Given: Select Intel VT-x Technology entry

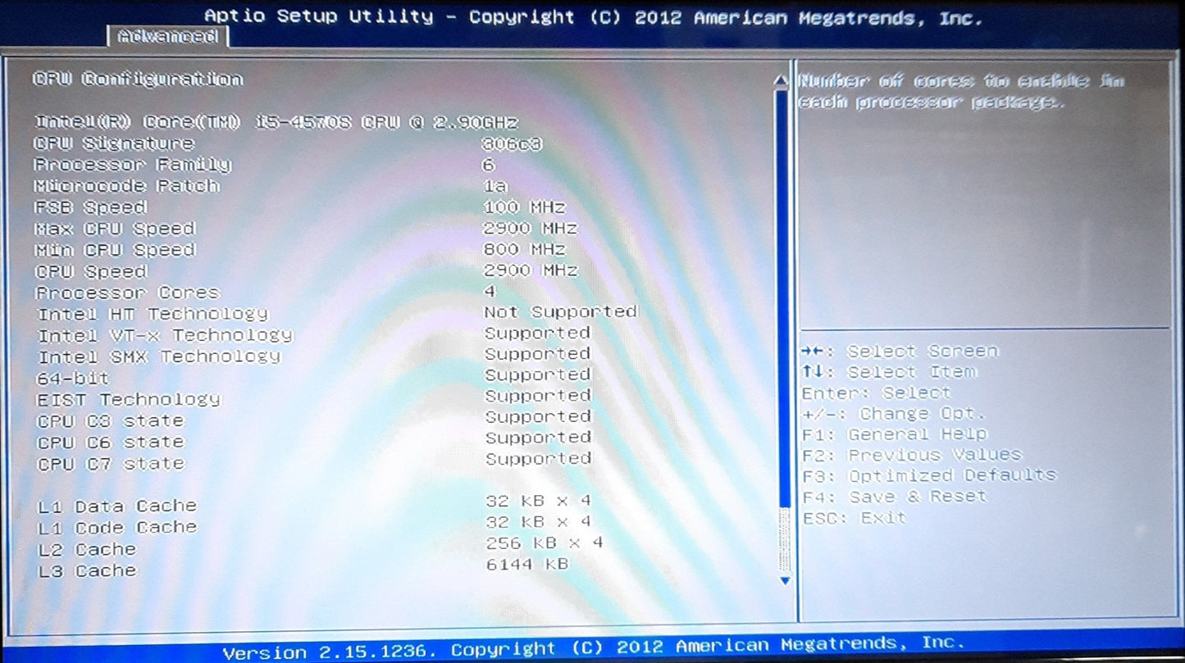Looking at the screenshot, I should [x=165, y=335].
